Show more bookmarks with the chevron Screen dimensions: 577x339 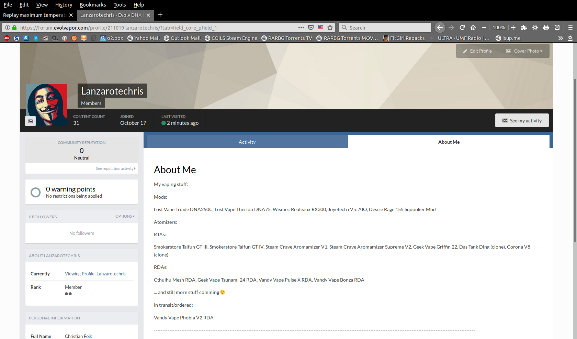tap(561, 38)
